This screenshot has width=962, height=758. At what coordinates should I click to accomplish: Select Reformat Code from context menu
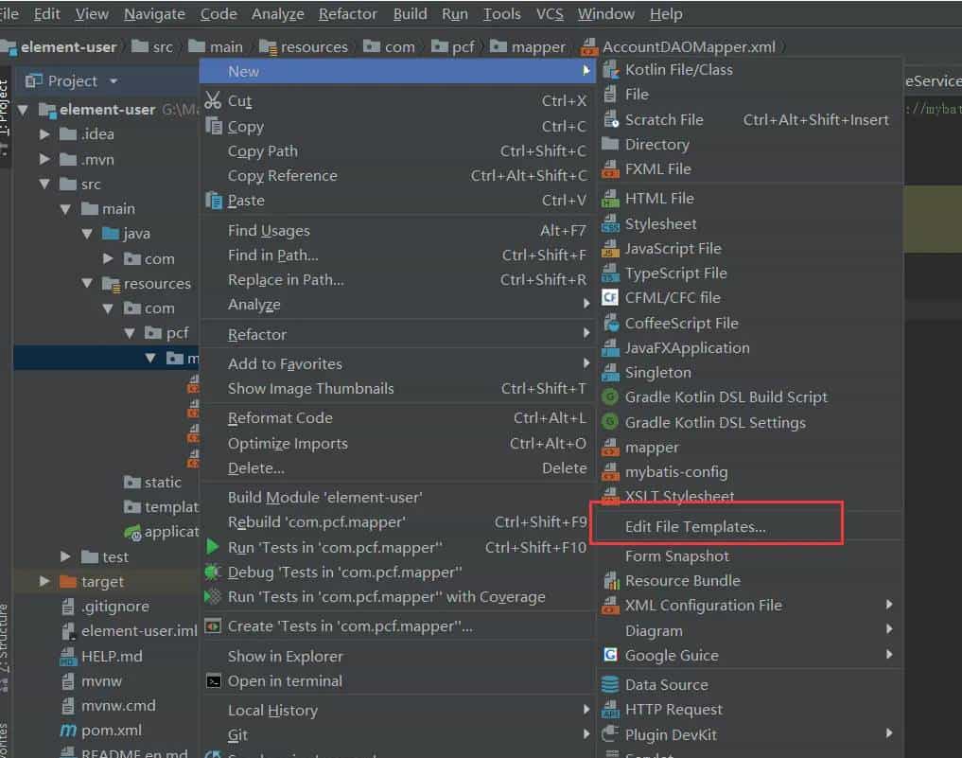[x=280, y=418]
